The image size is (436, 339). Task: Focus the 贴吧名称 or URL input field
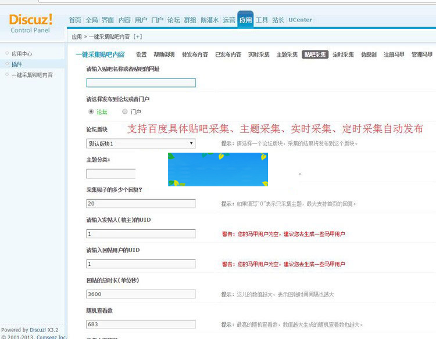click(141, 83)
